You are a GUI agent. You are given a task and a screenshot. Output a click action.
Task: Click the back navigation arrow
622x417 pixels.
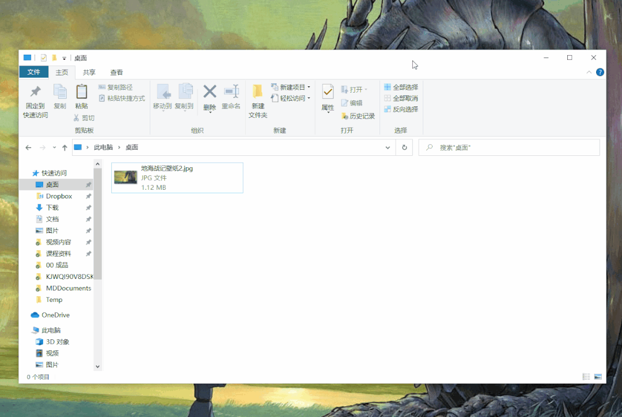28,148
